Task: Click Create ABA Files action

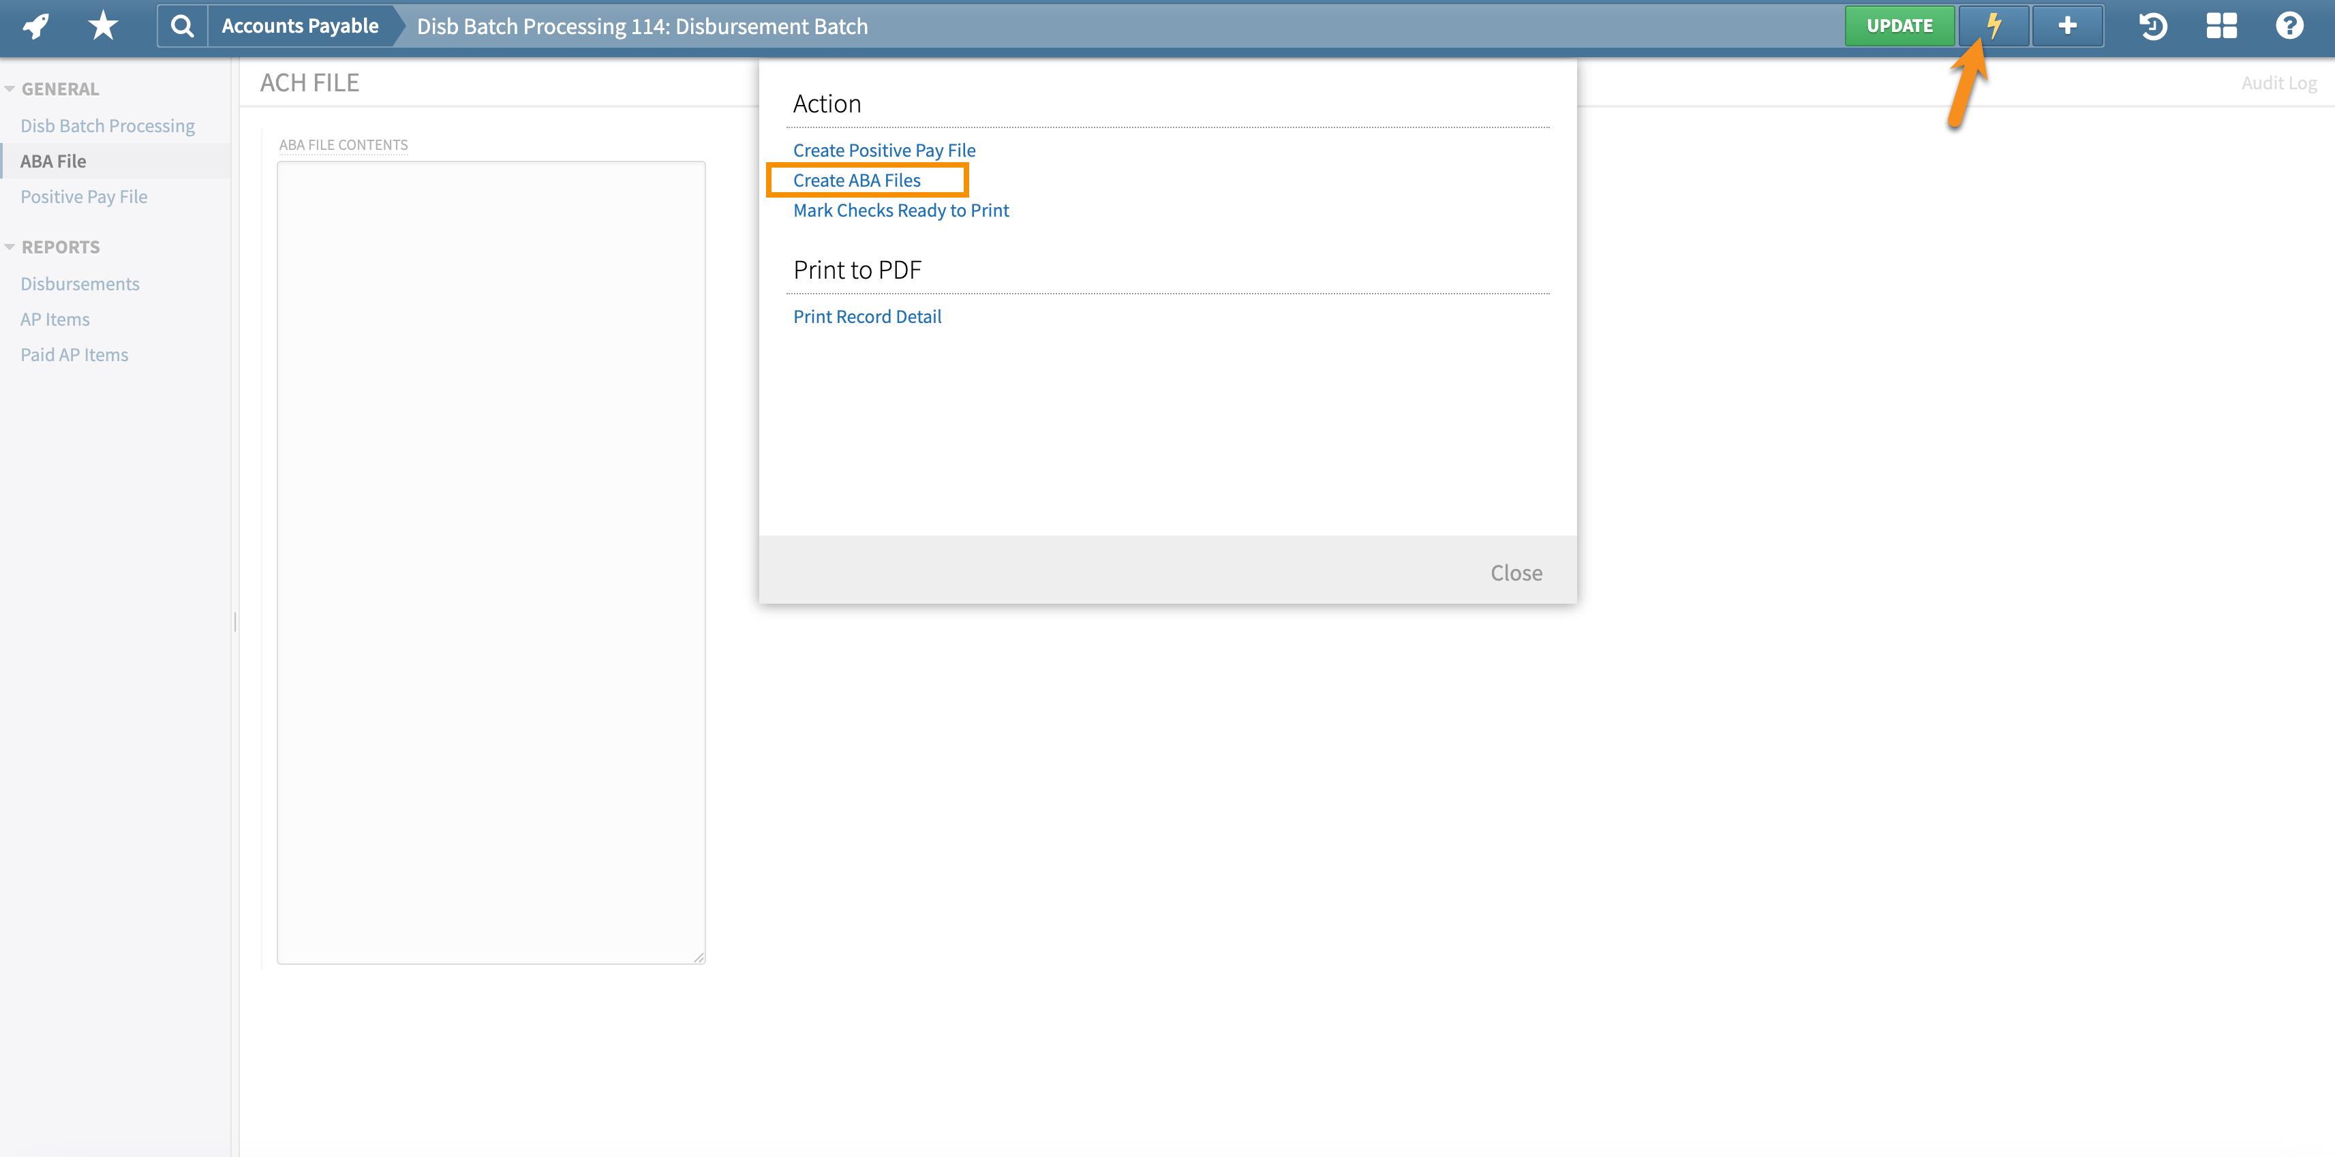Action: (x=857, y=181)
